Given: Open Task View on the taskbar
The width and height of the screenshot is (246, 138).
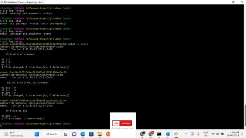Looking at the screenshot, I should [66, 134].
